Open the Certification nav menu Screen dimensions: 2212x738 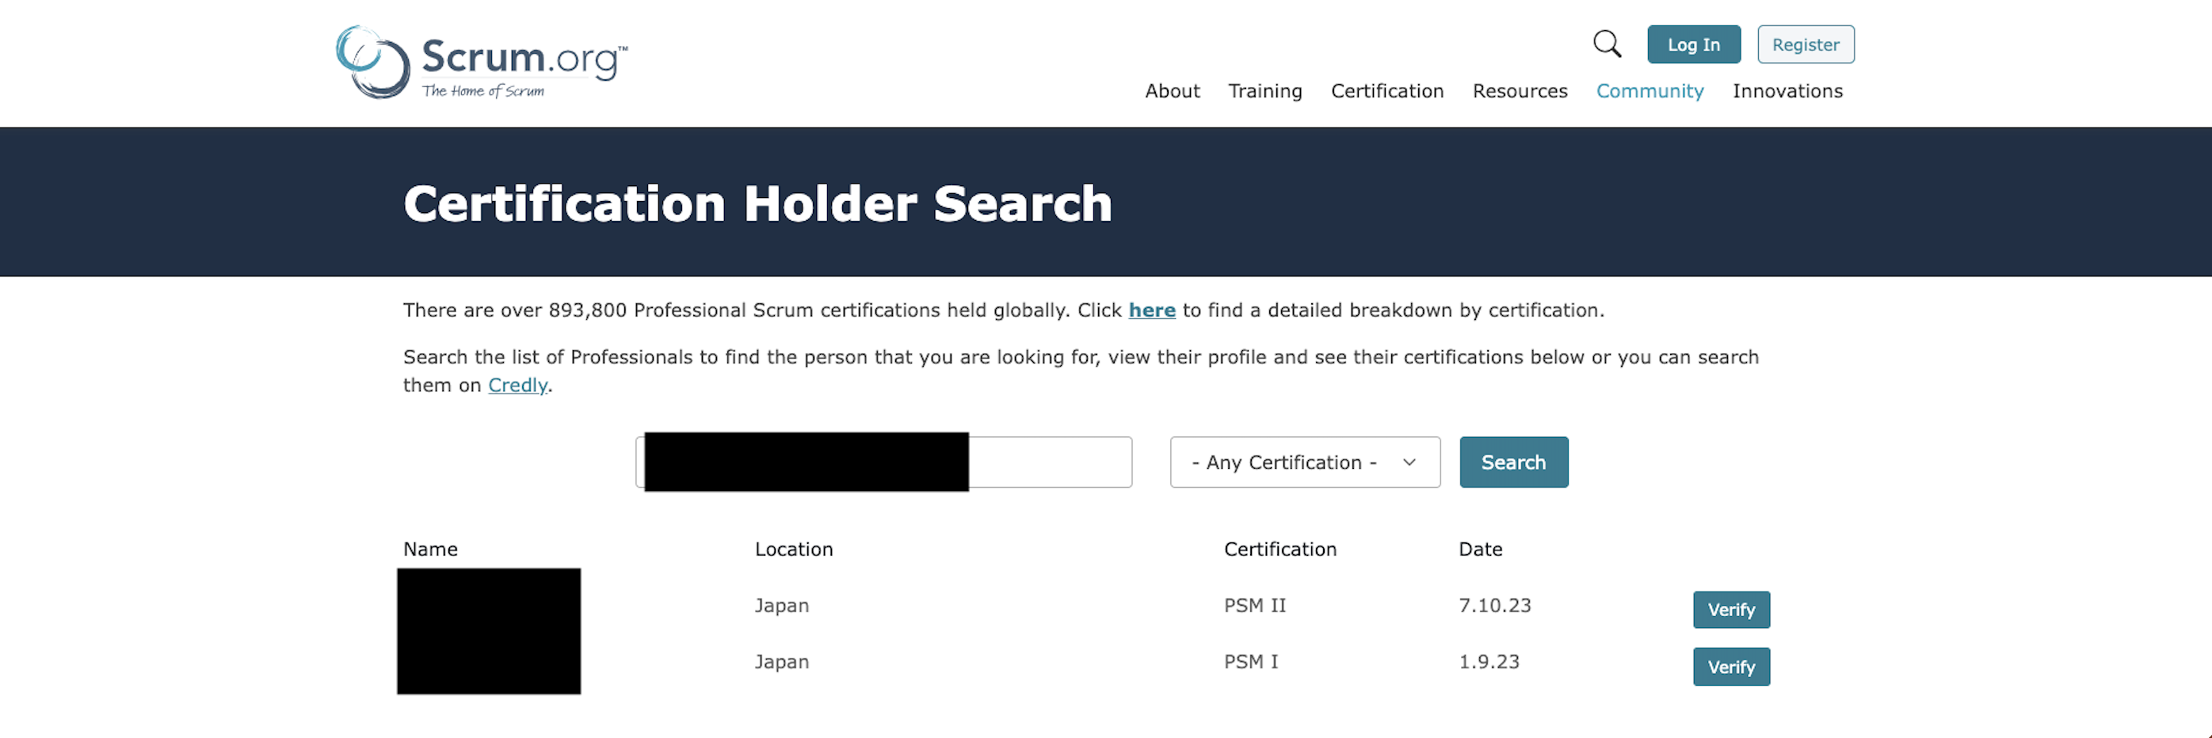coord(1386,91)
